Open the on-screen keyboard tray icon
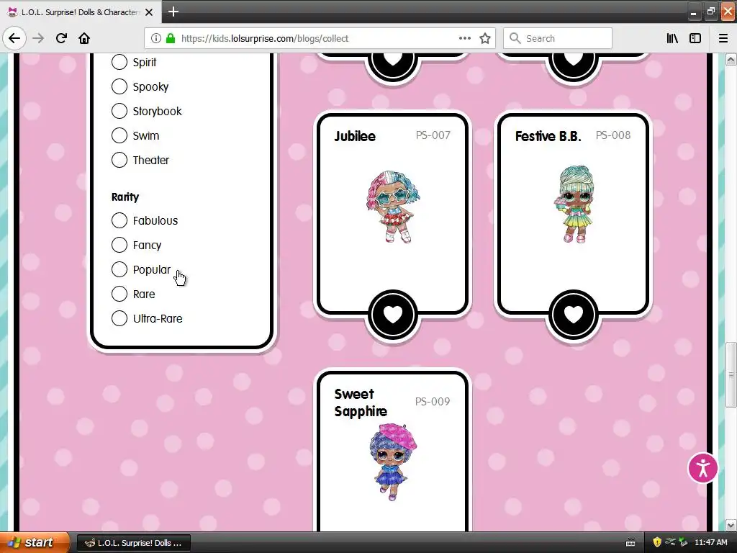The image size is (737, 553). pos(630,543)
